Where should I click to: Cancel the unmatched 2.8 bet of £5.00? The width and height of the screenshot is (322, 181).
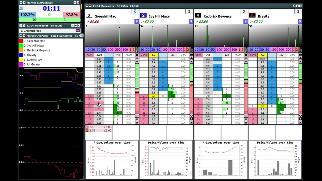[x=87, y=127]
